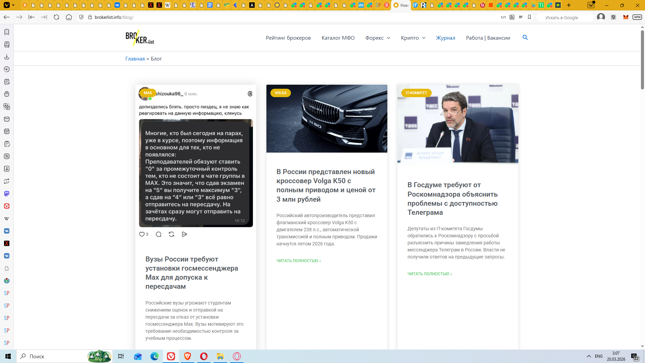Open the Журнал menu item

[445, 38]
